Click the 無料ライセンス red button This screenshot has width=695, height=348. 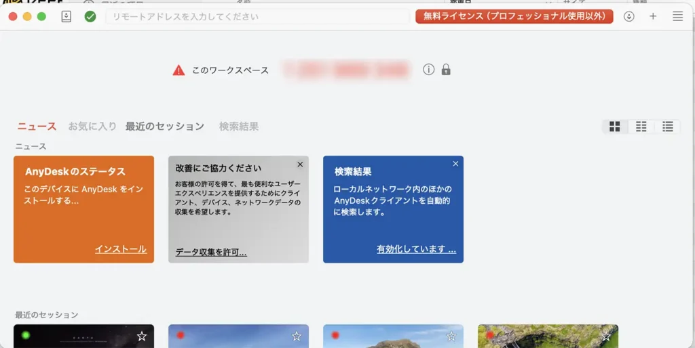514,16
